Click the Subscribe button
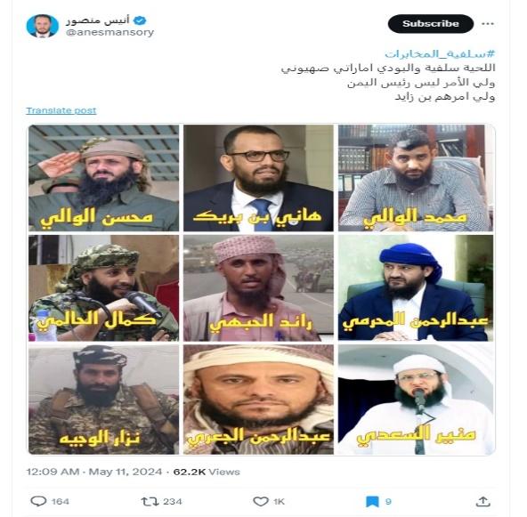 (431, 23)
